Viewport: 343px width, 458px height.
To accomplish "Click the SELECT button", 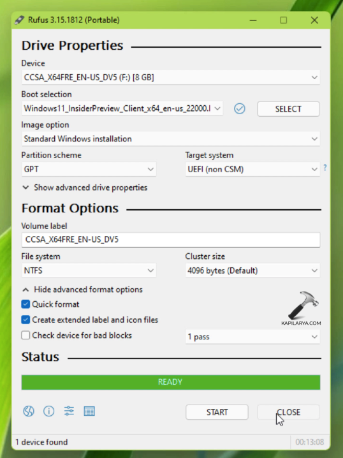I will coord(288,109).
